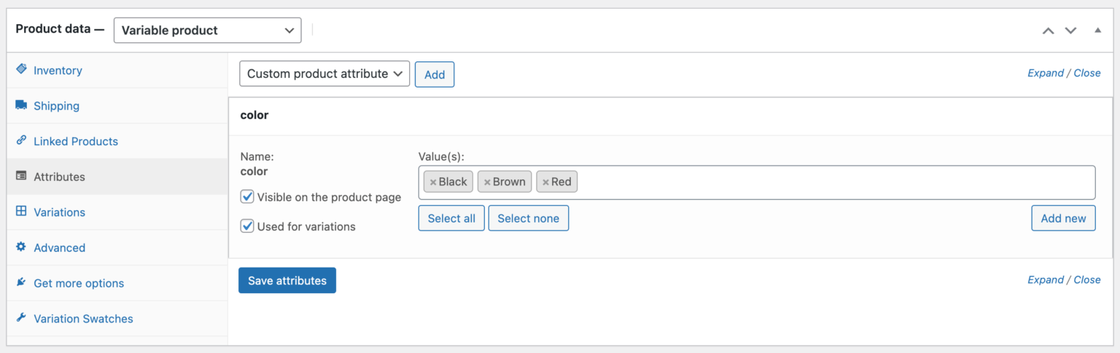Click the Linked Products chain icon
The height and width of the screenshot is (353, 1120).
click(21, 141)
